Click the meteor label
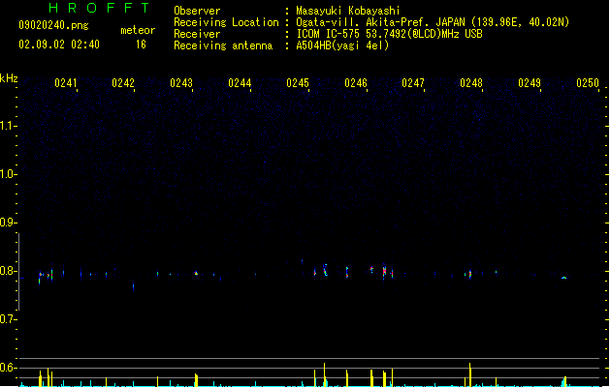This screenshot has width=610, height=387. point(138,30)
